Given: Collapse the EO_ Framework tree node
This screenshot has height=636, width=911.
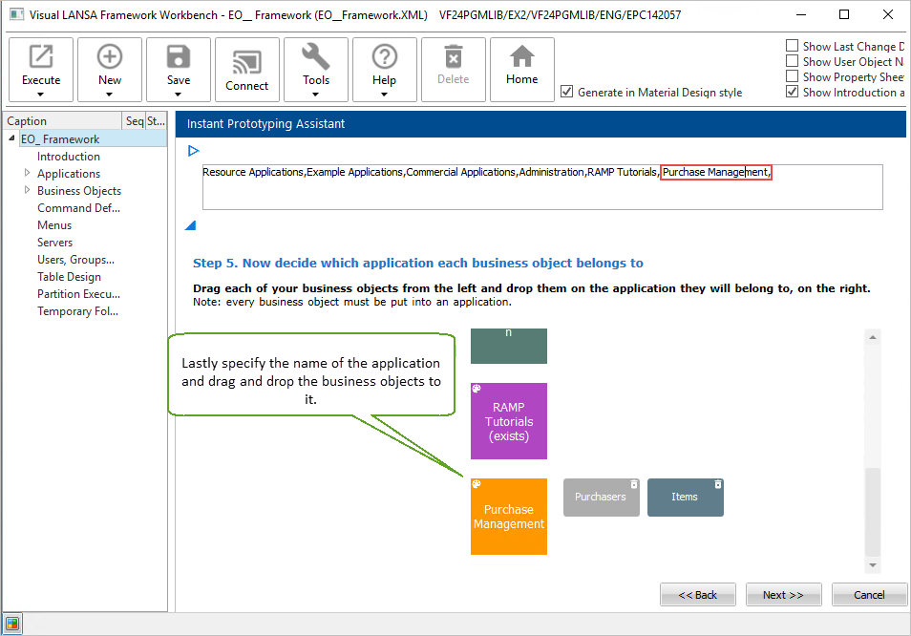Looking at the screenshot, I should click(x=11, y=138).
